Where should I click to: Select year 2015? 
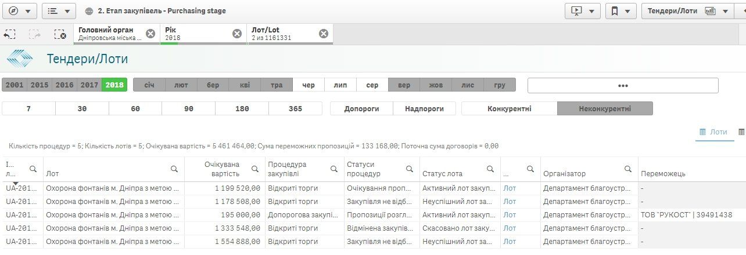click(x=40, y=85)
